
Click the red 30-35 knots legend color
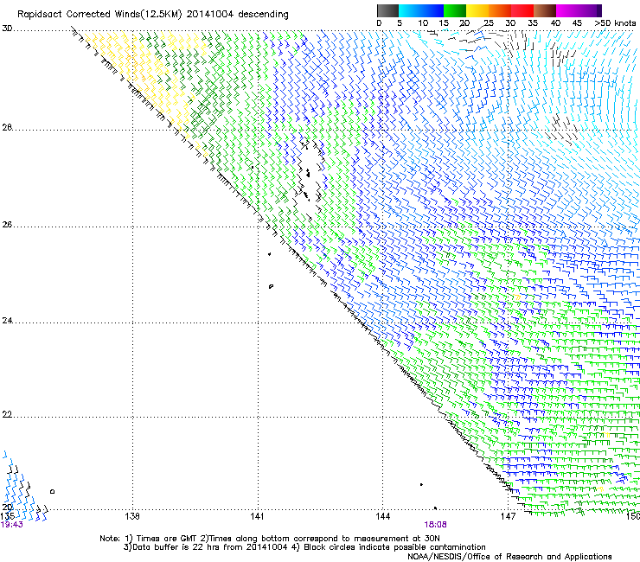click(x=522, y=10)
